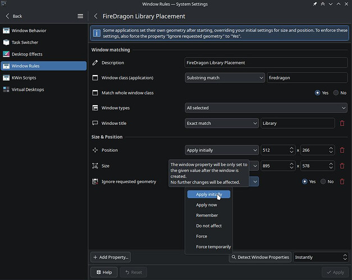Click the Window Behavior sidebar icon

click(x=6, y=30)
